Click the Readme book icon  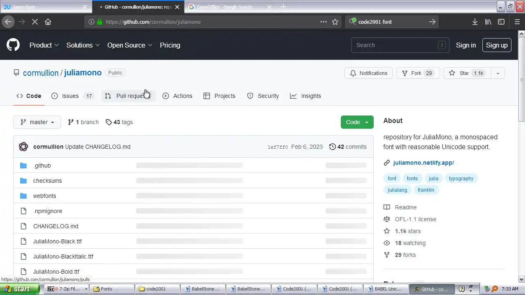pos(386,207)
